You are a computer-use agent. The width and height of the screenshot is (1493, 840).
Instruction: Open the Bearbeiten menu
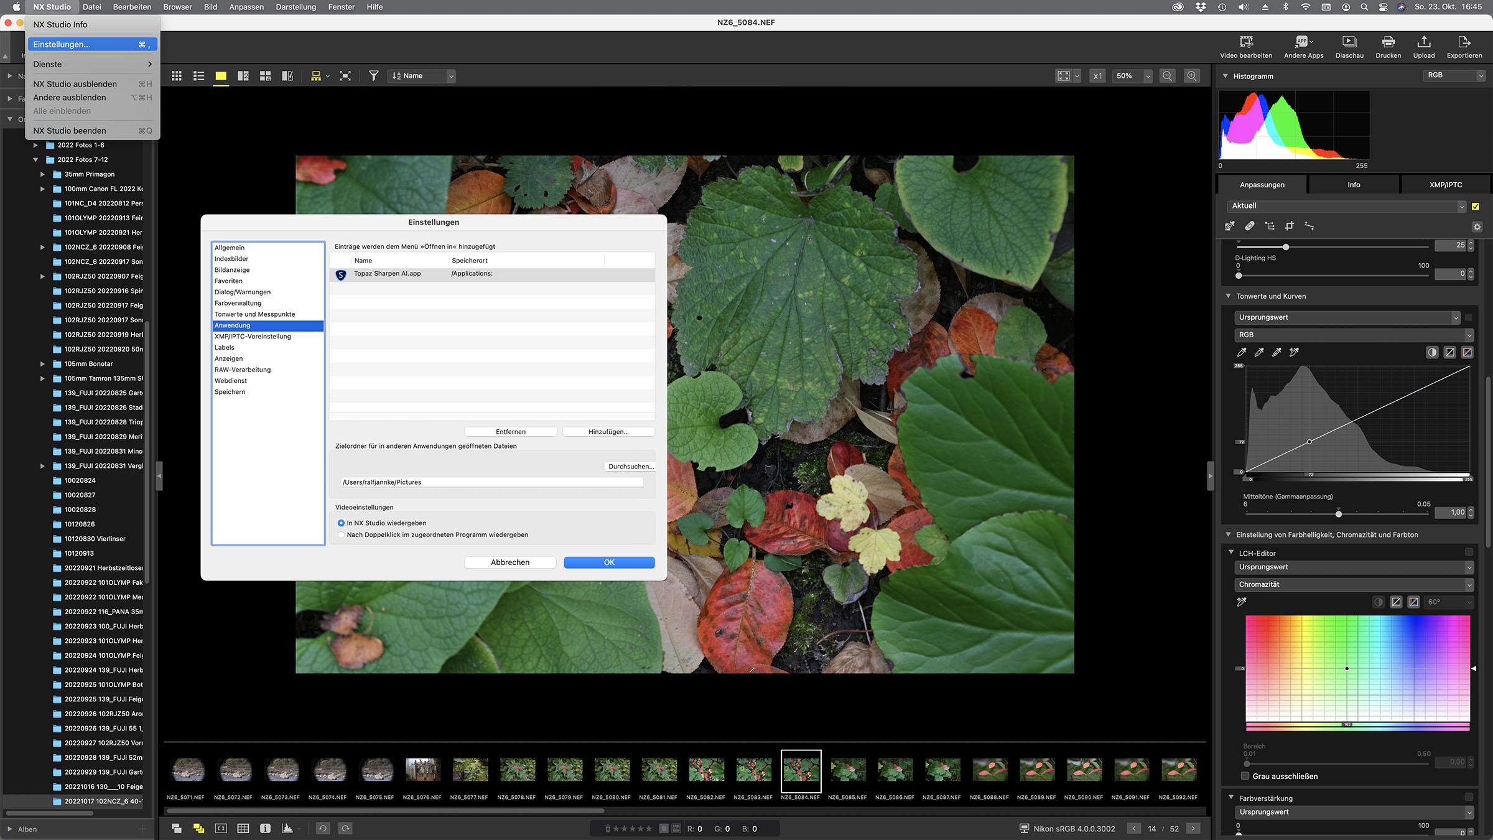[132, 7]
